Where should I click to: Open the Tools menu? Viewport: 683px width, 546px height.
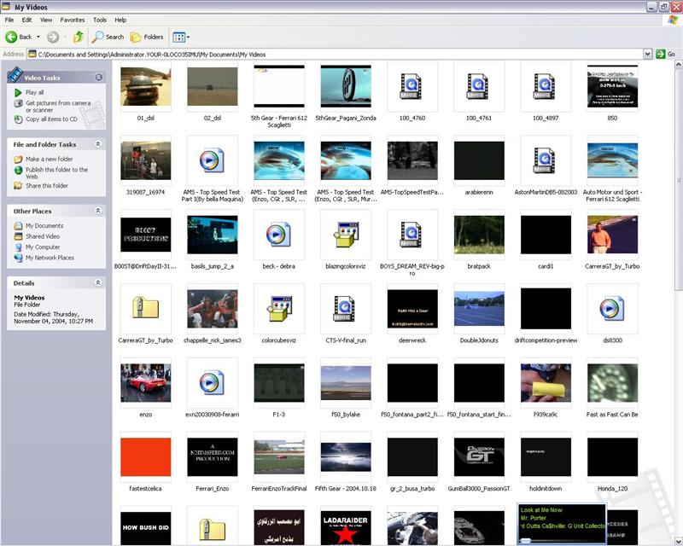pos(100,20)
